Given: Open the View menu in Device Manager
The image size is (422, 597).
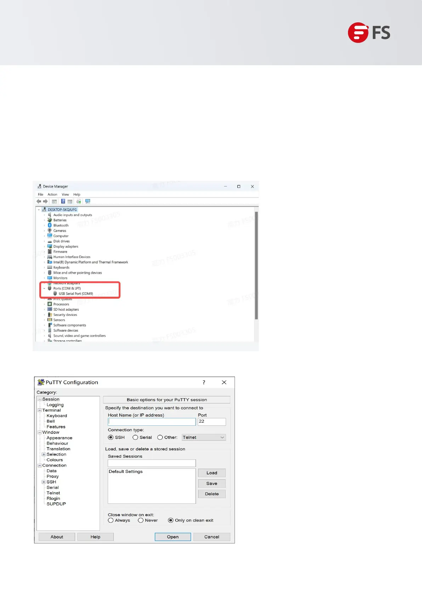Looking at the screenshot, I should (65, 195).
